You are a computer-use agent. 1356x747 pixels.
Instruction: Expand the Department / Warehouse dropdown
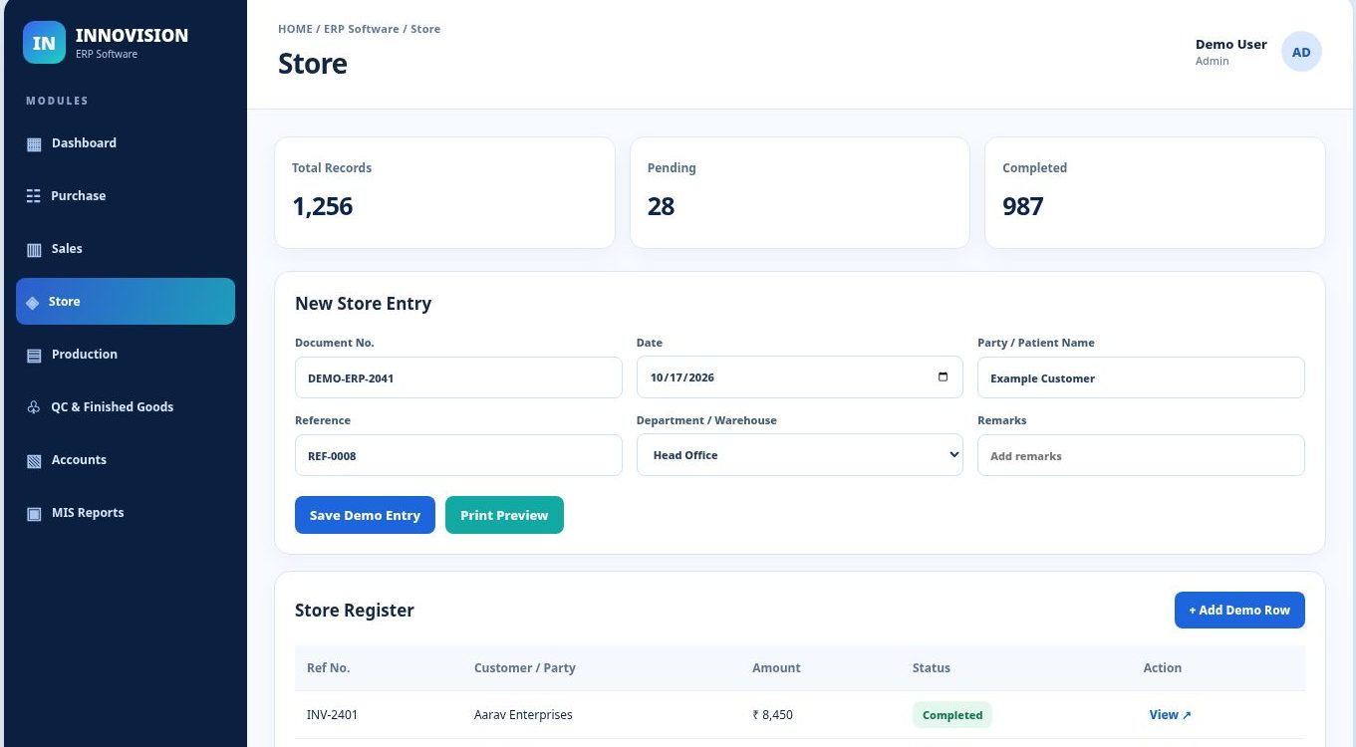click(x=800, y=455)
